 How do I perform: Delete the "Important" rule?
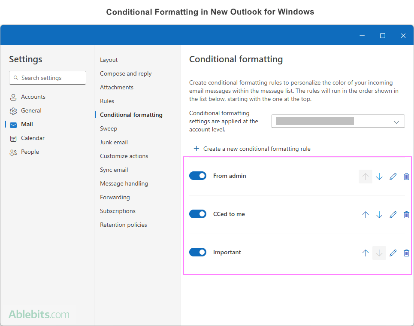click(406, 253)
